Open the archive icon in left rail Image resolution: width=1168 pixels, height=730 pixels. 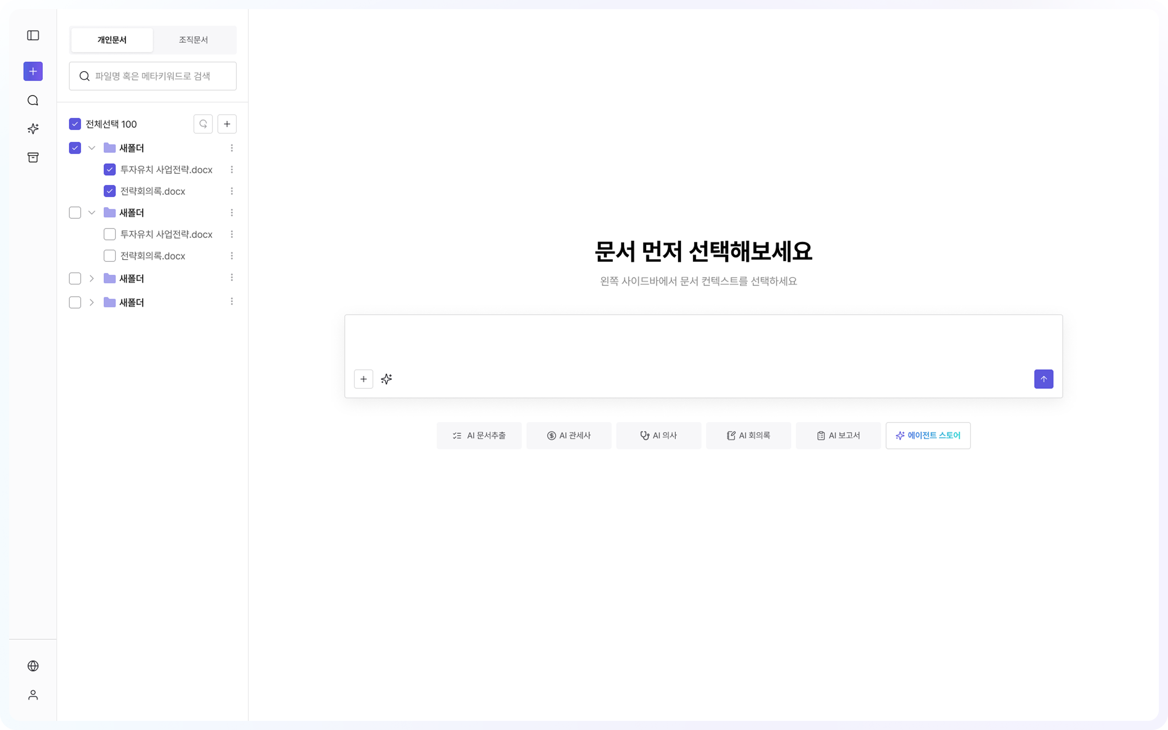click(x=33, y=157)
